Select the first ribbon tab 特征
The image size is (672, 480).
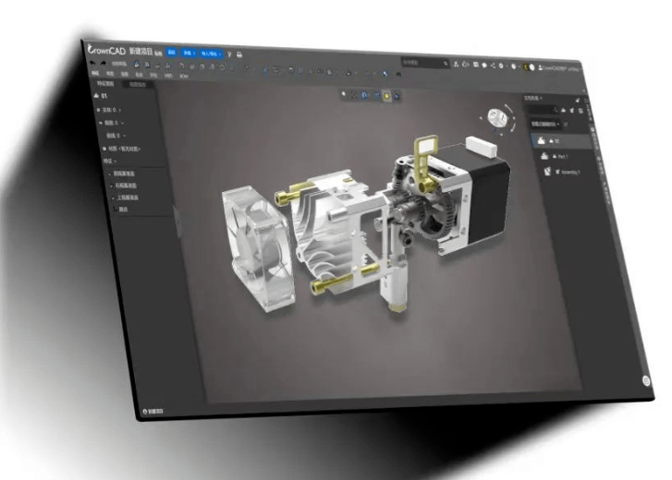point(95,74)
